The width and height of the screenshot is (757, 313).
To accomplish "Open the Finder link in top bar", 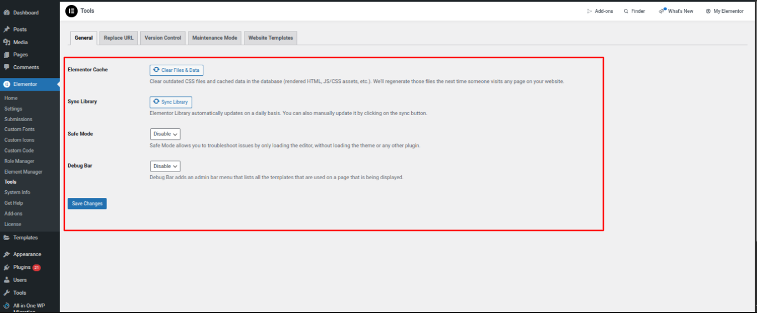I will click(x=635, y=11).
